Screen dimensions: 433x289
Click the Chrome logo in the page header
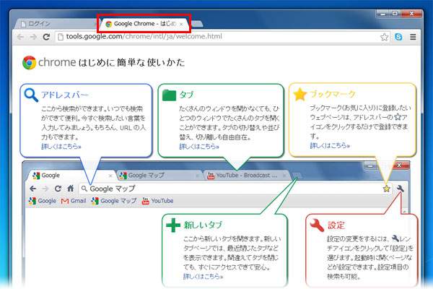pos(30,63)
